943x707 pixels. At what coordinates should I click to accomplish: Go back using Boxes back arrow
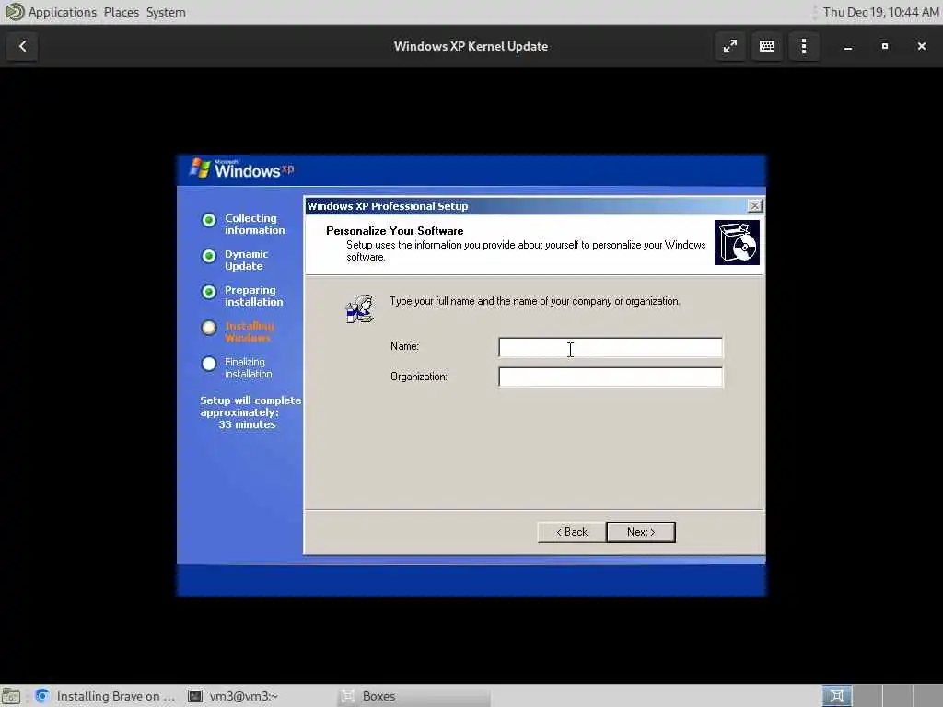22,46
